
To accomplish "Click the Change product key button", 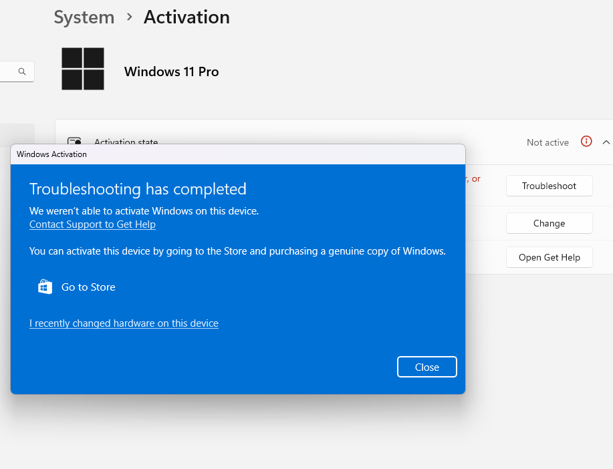I will [549, 223].
